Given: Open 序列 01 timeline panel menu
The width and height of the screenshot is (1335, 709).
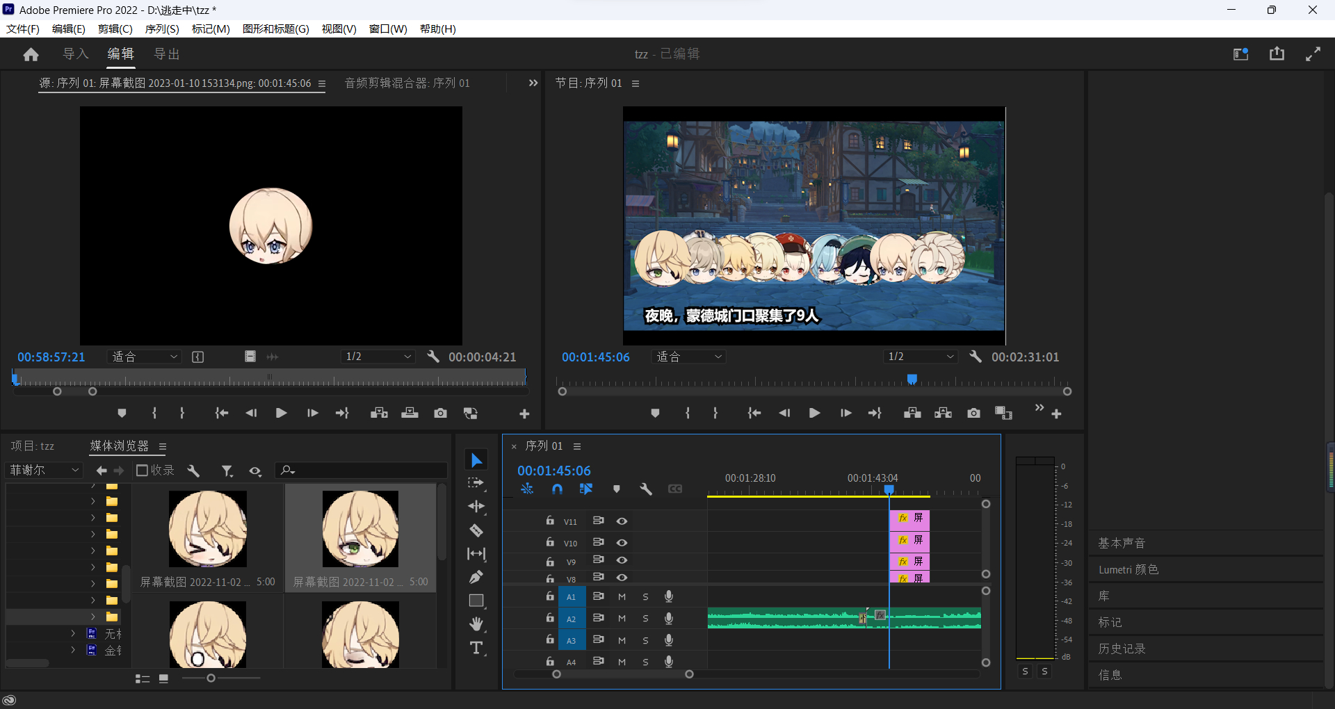Looking at the screenshot, I should (x=576, y=446).
